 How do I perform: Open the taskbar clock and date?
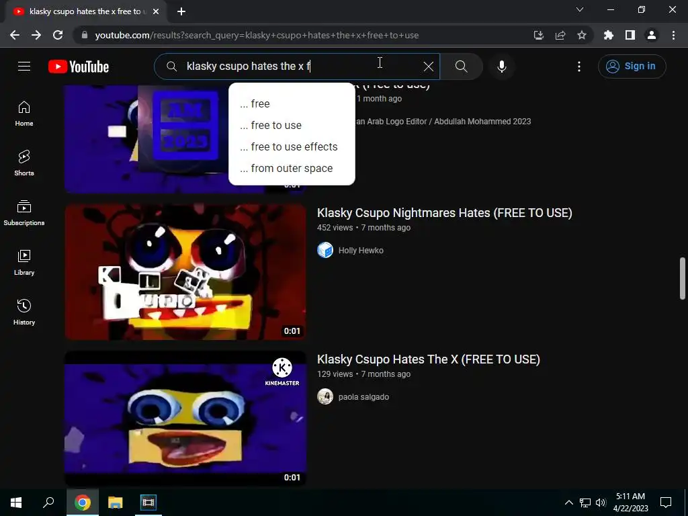coord(630,503)
